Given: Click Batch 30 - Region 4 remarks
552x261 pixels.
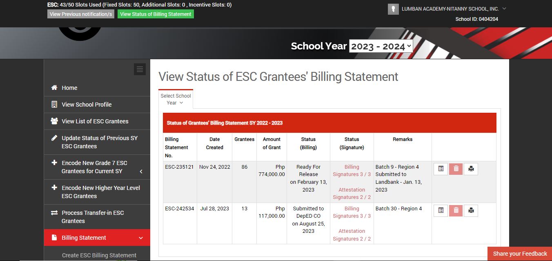Looking at the screenshot, I should tap(398, 208).
